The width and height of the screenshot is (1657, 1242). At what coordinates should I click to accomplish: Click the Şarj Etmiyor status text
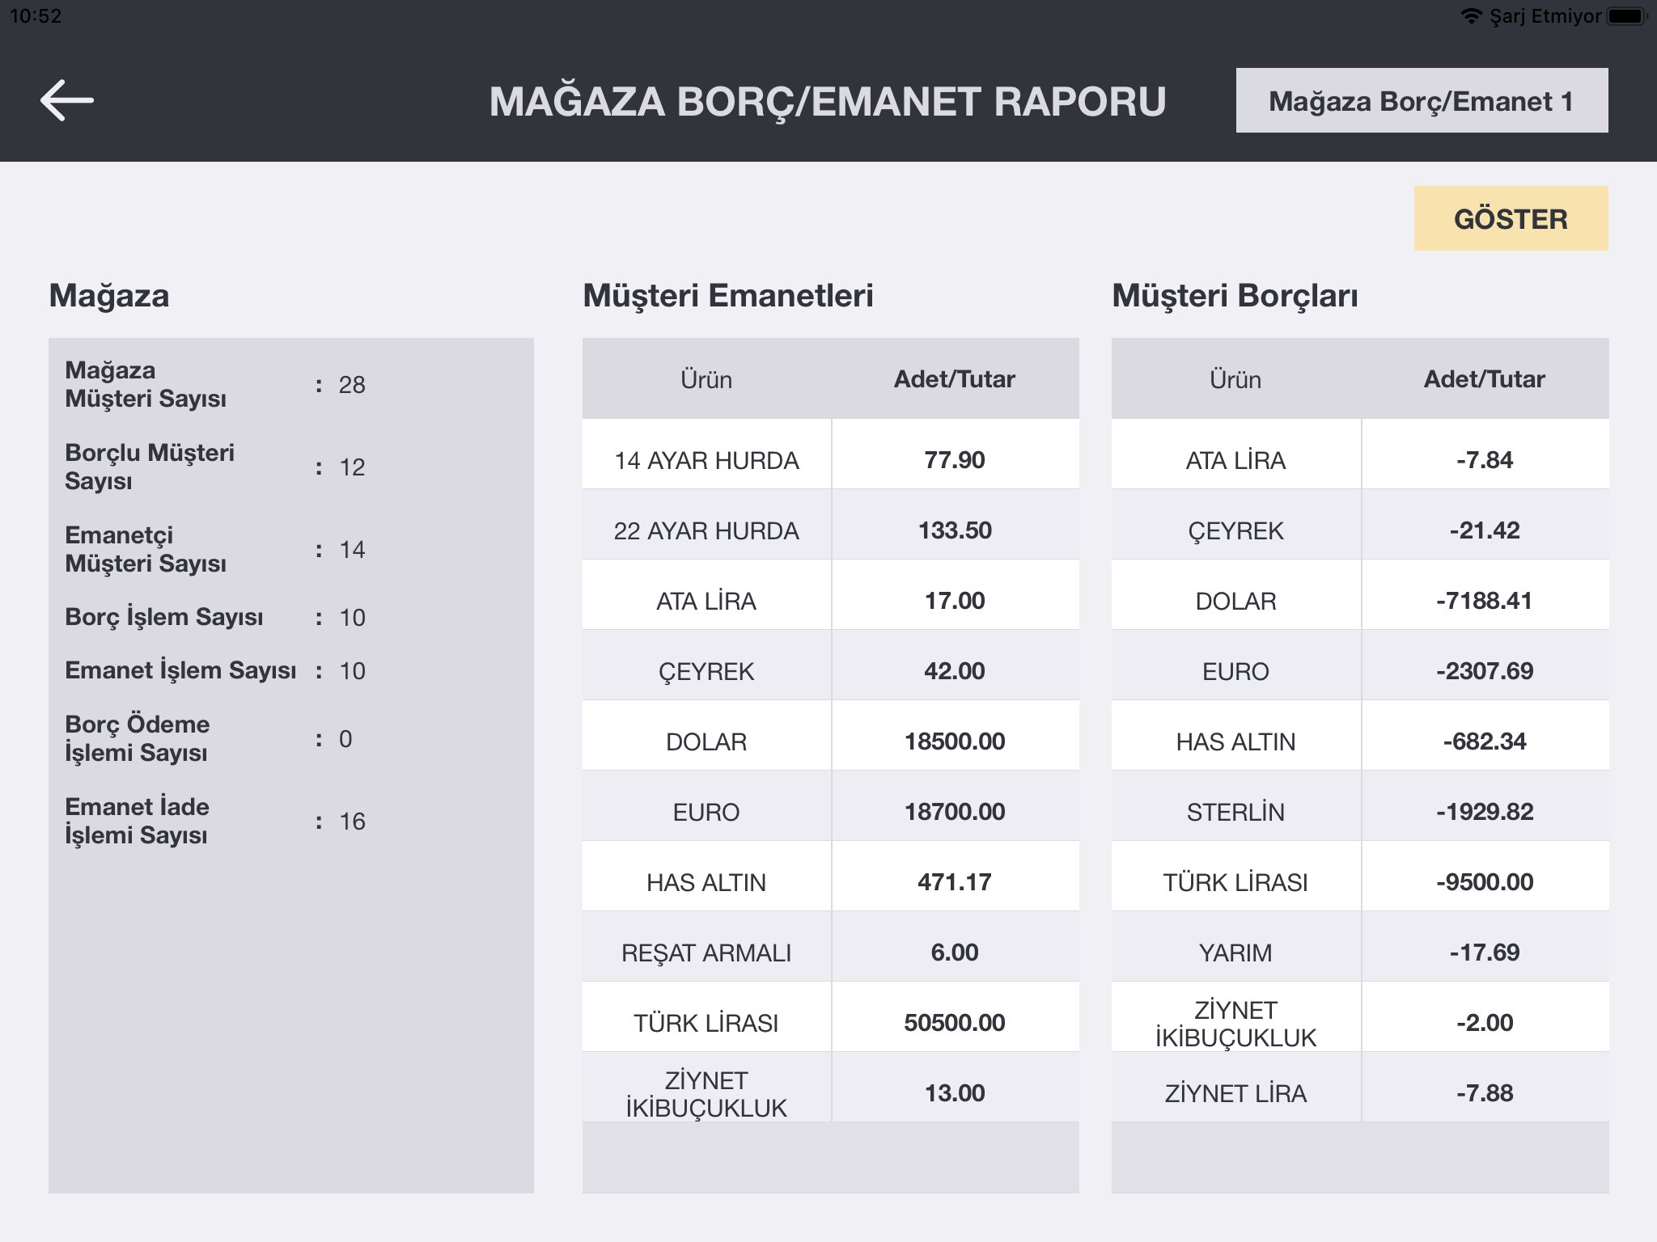[x=1545, y=16]
